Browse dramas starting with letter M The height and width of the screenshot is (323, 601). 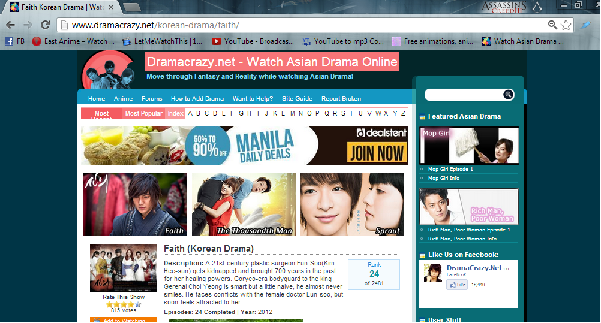pos(293,113)
